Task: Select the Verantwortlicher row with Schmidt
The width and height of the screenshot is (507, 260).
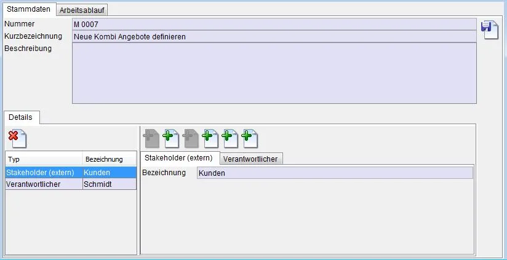Action: pyautogui.click(x=71, y=184)
